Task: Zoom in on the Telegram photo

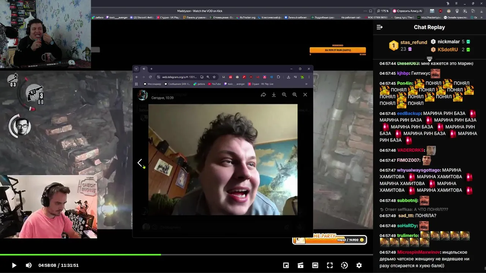Action: (x=295, y=95)
